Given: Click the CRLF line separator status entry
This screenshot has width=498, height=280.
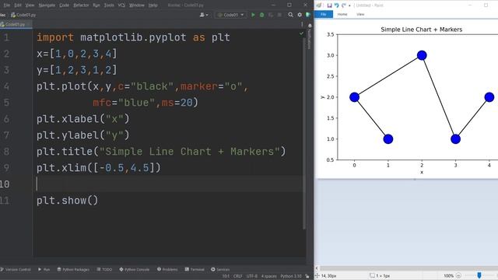Looking at the screenshot, I should click(237, 276).
